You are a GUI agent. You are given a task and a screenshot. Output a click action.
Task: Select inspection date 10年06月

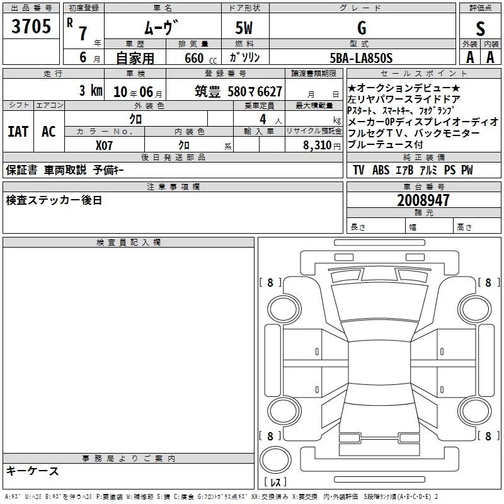click(137, 92)
